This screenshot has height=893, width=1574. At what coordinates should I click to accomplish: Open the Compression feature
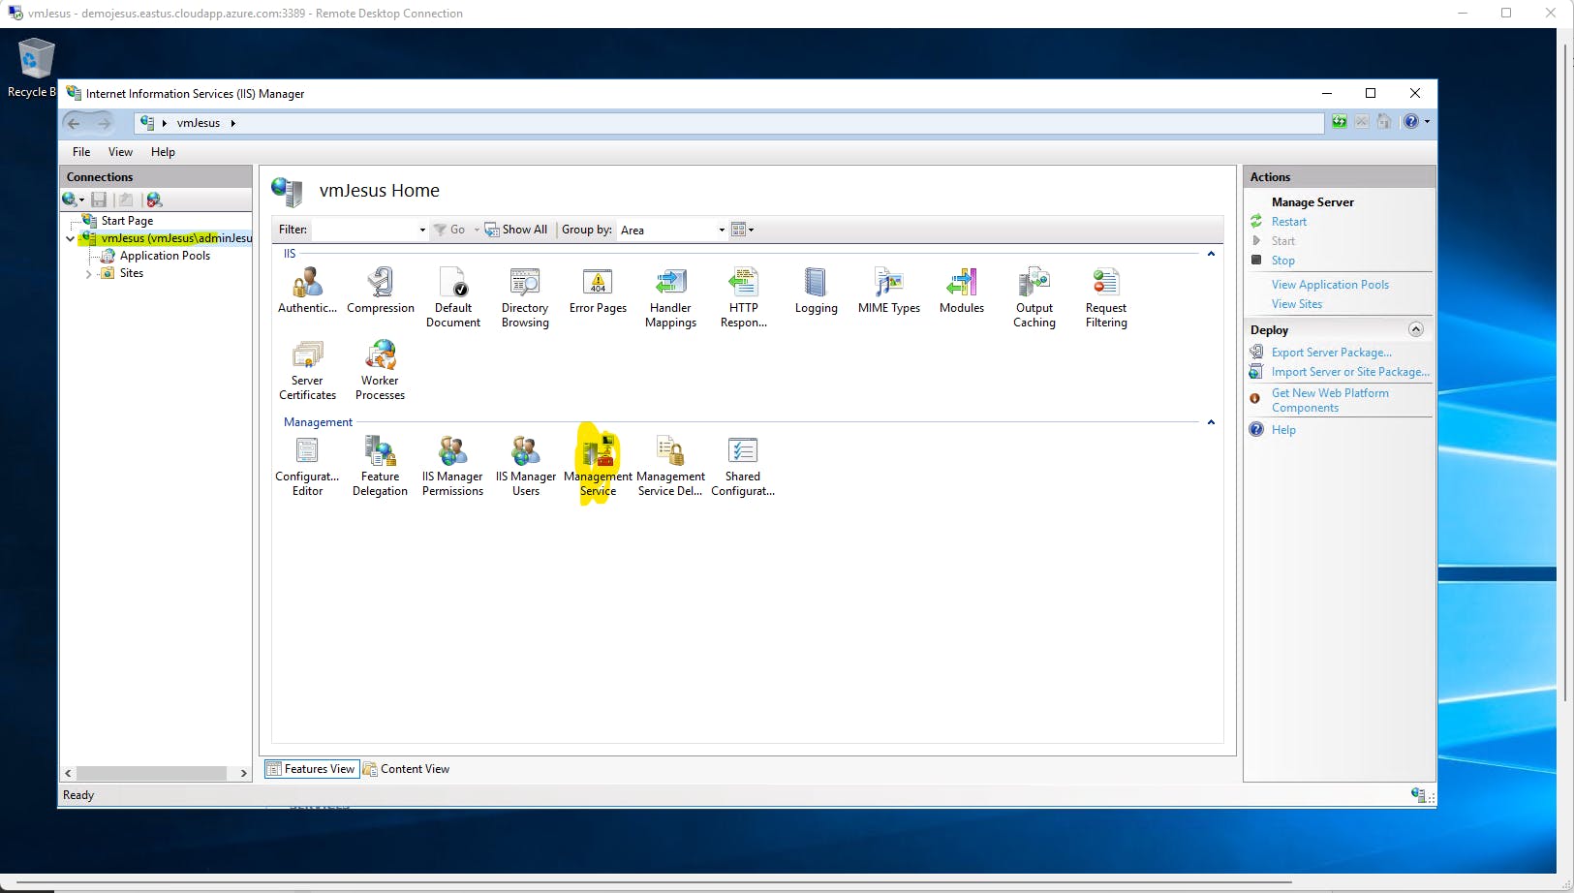click(381, 291)
